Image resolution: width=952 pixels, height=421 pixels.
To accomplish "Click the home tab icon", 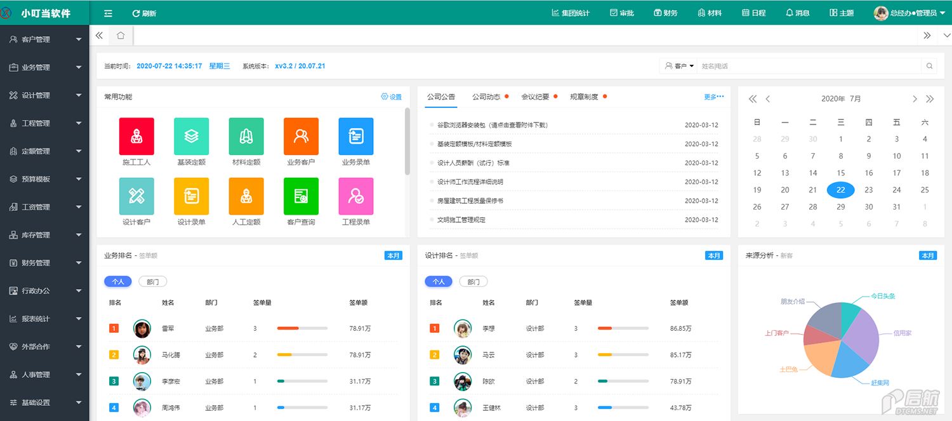I will click(x=121, y=36).
